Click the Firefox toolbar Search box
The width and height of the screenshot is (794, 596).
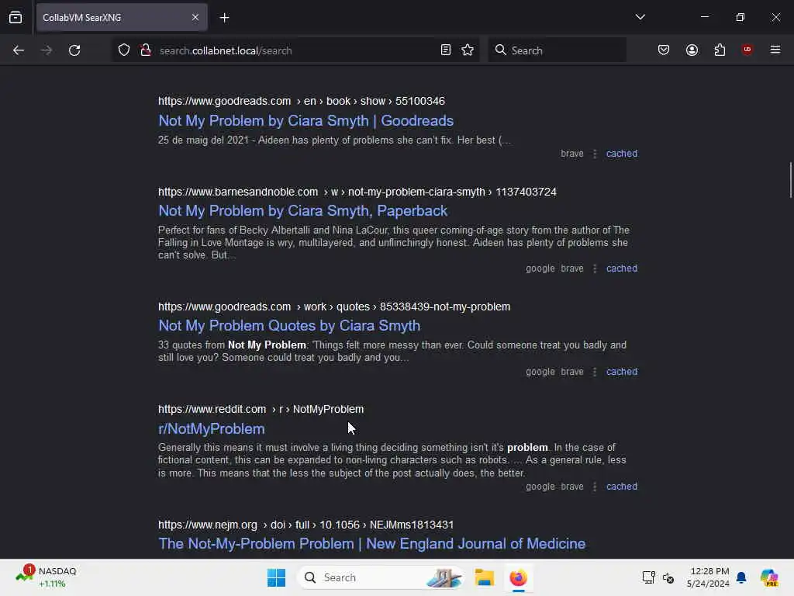click(557, 50)
